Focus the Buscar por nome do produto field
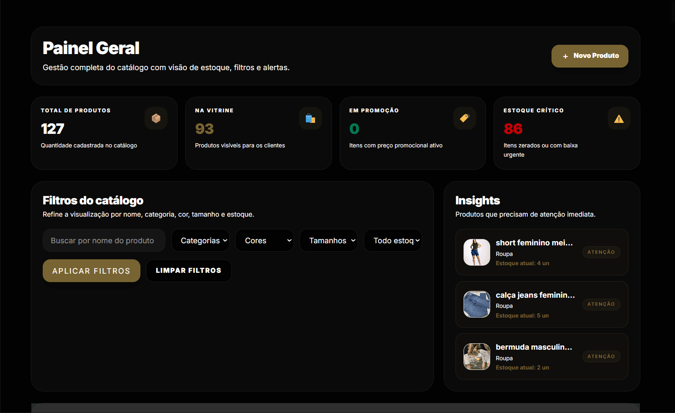The height and width of the screenshot is (413, 675). pos(104,240)
